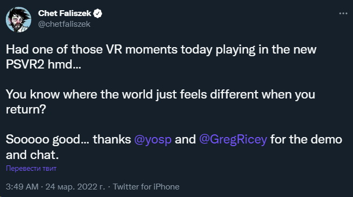Open the tweet's three-dot more options menu
The image size is (353, 197).
click(343, 13)
